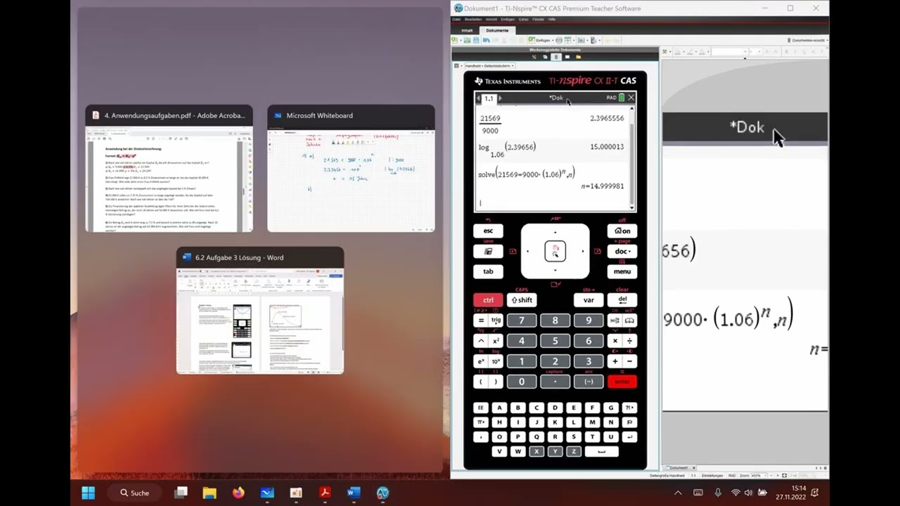
Task: Click the Suche search box on taskbar
Action: pos(135,493)
